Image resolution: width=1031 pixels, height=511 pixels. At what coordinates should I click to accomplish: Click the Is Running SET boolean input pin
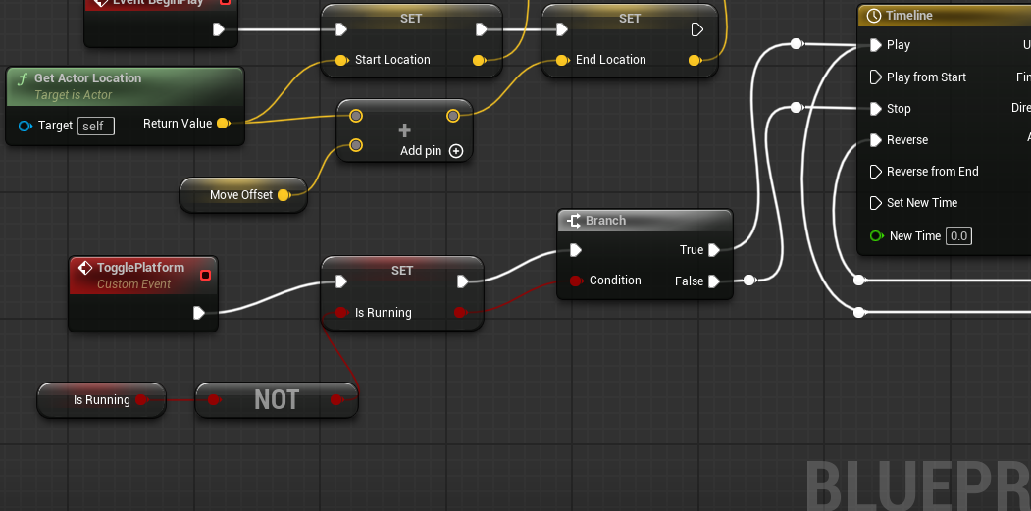[x=341, y=313]
